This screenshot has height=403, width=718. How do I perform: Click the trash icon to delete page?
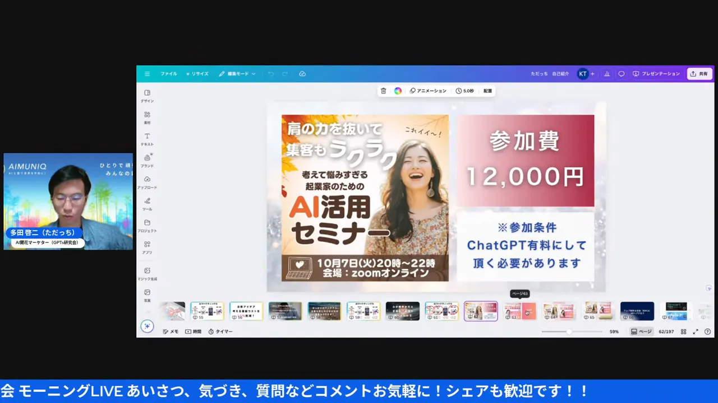[384, 91]
